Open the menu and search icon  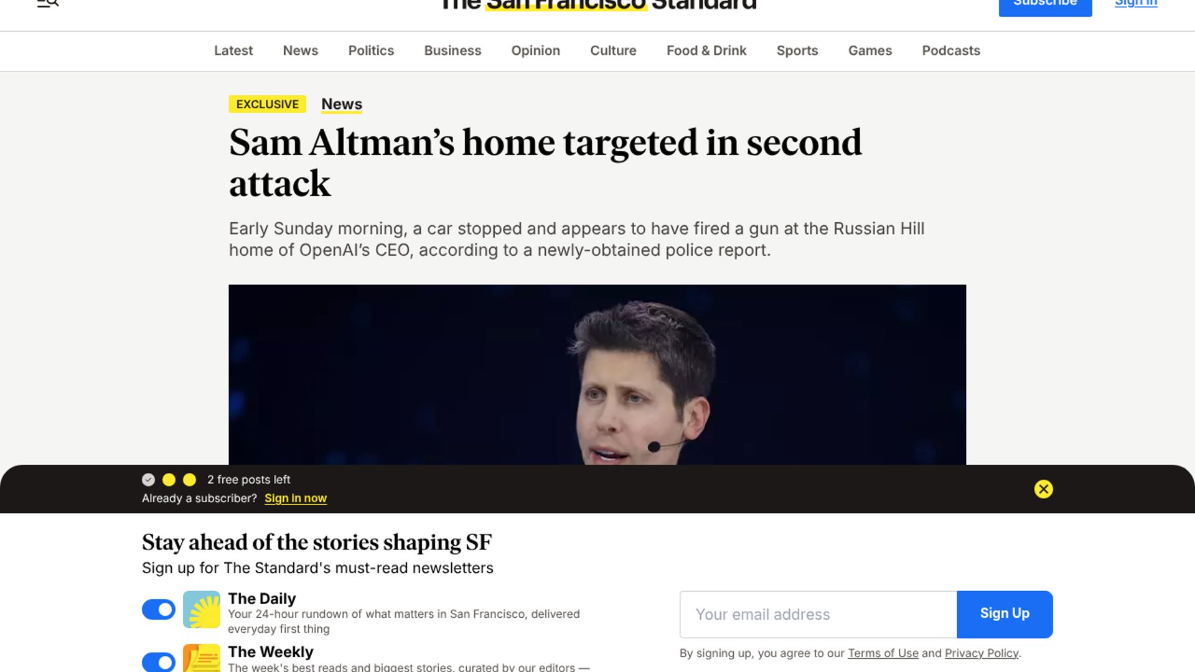click(x=48, y=3)
